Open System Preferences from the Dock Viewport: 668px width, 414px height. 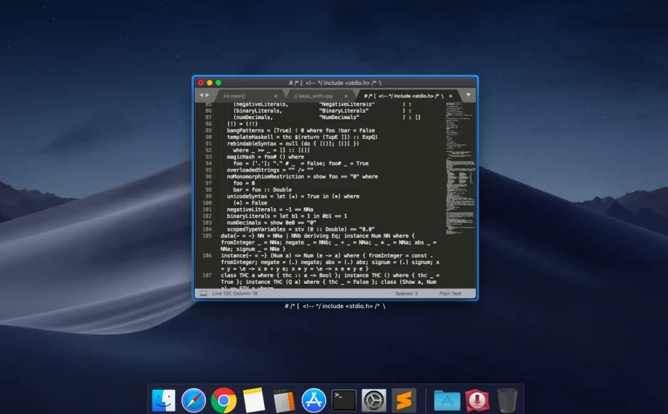pyautogui.click(x=374, y=400)
